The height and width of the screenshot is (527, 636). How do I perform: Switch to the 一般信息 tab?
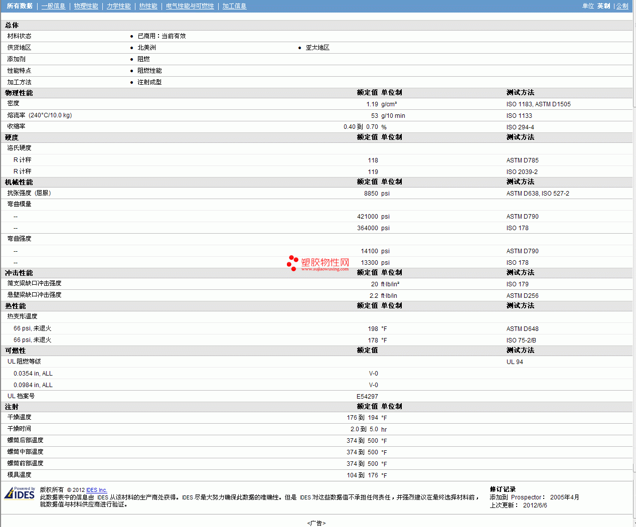click(53, 6)
